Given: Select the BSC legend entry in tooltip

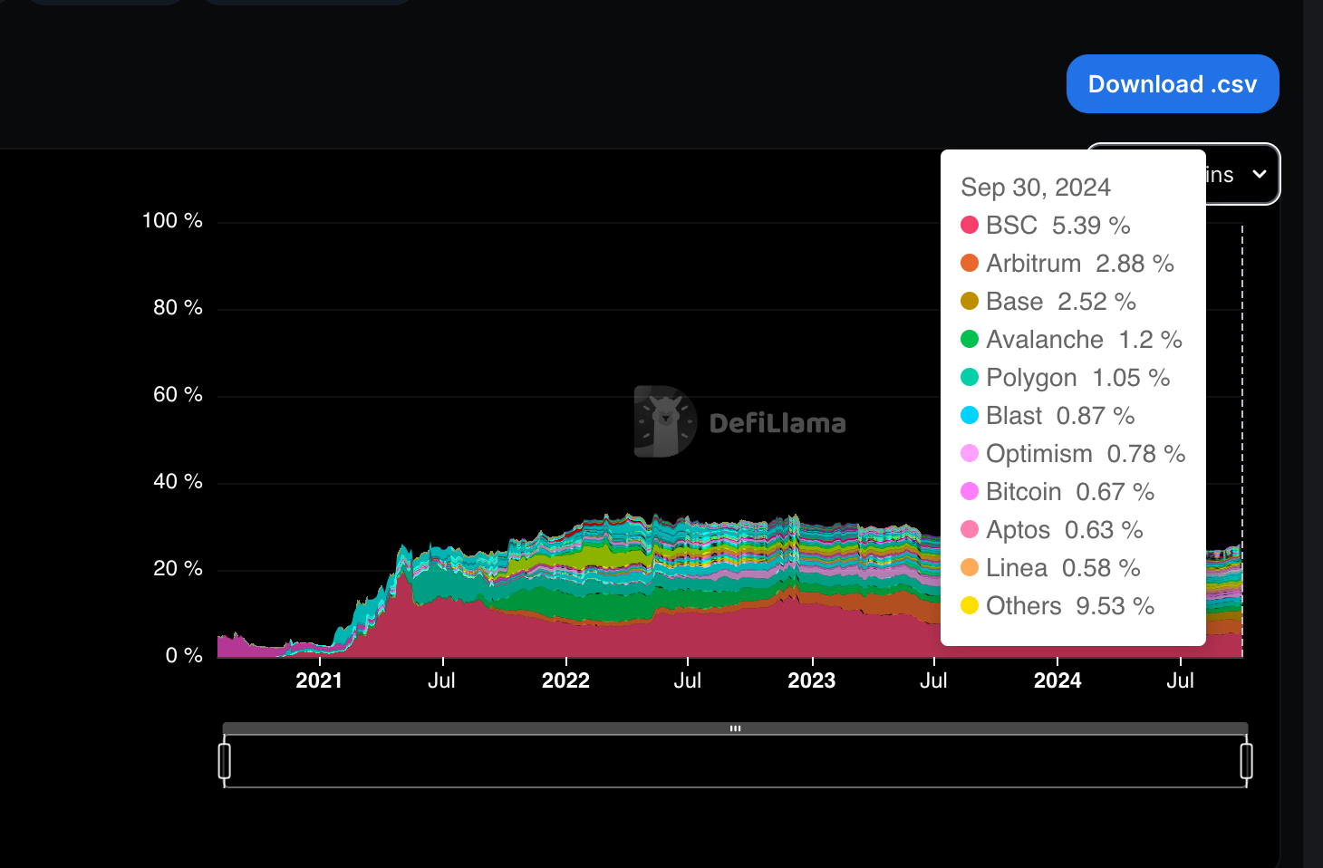Looking at the screenshot, I should point(1046,226).
